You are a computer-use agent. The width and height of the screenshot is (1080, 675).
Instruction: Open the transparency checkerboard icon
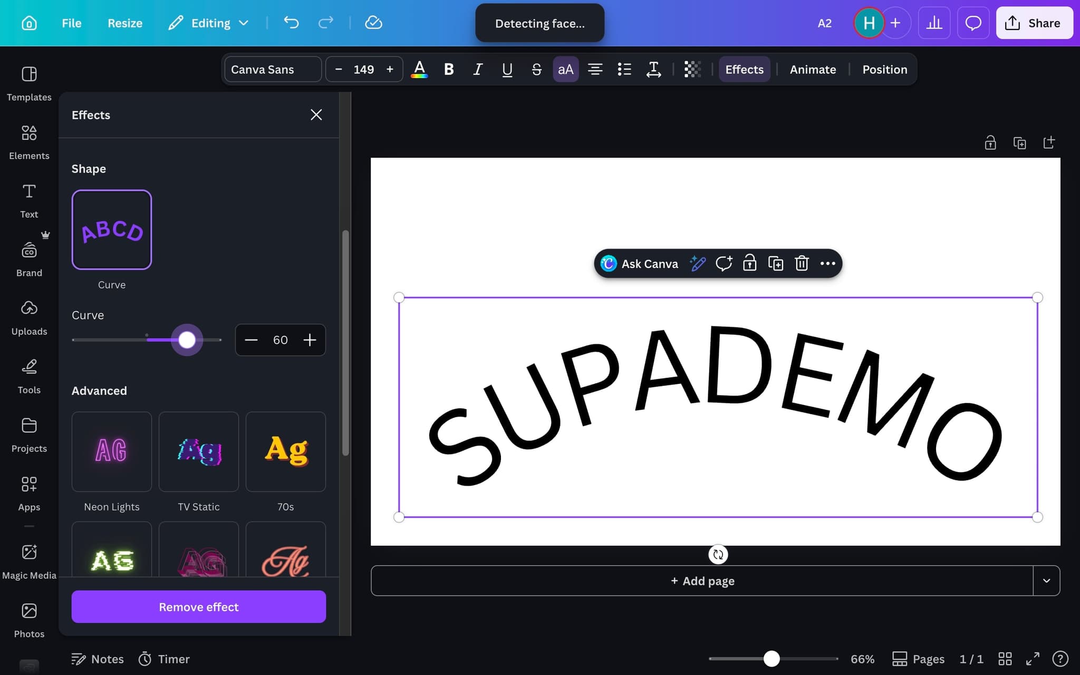(692, 69)
